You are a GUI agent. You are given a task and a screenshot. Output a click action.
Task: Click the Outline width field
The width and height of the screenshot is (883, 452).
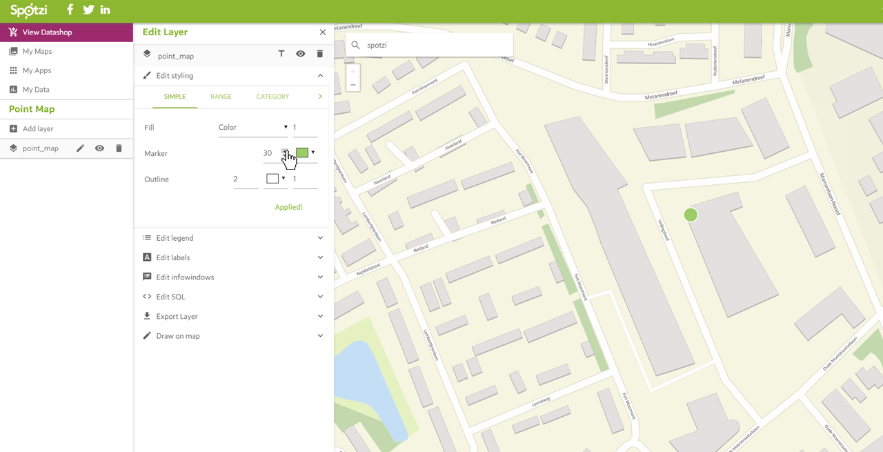(246, 179)
